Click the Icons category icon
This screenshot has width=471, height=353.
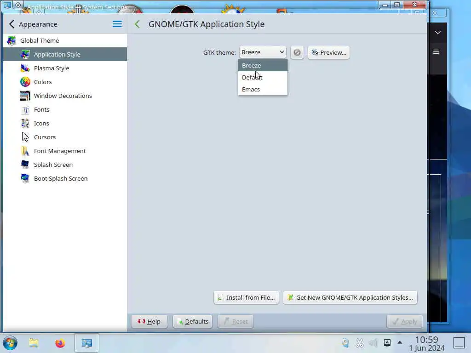(25, 123)
